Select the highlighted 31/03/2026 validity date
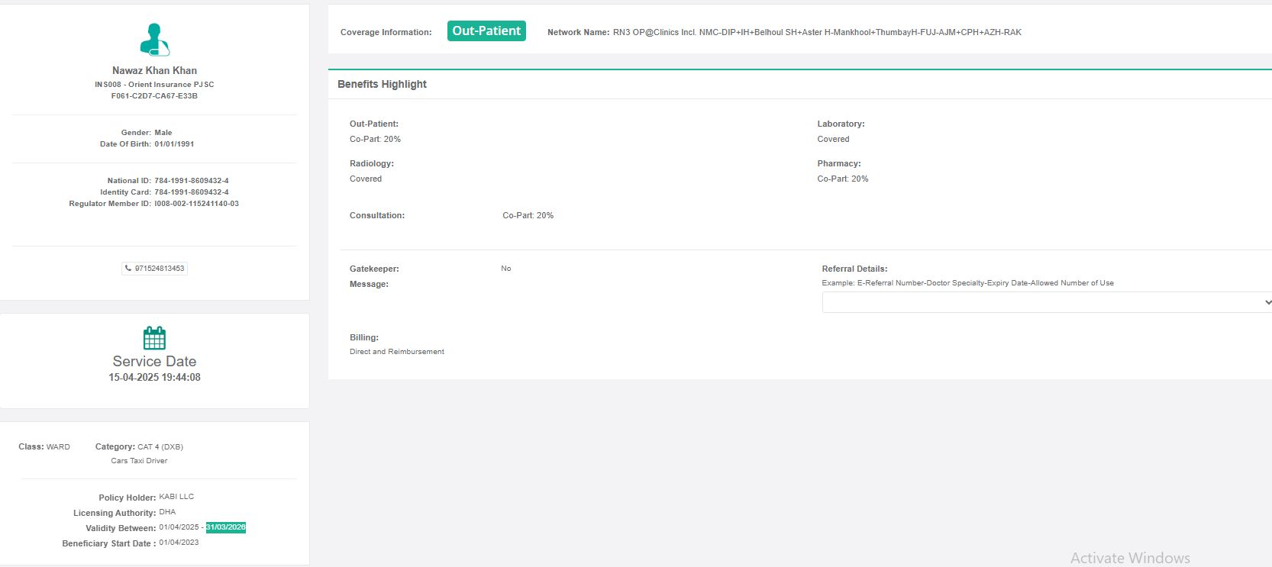The image size is (1272, 567). pyautogui.click(x=225, y=527)
